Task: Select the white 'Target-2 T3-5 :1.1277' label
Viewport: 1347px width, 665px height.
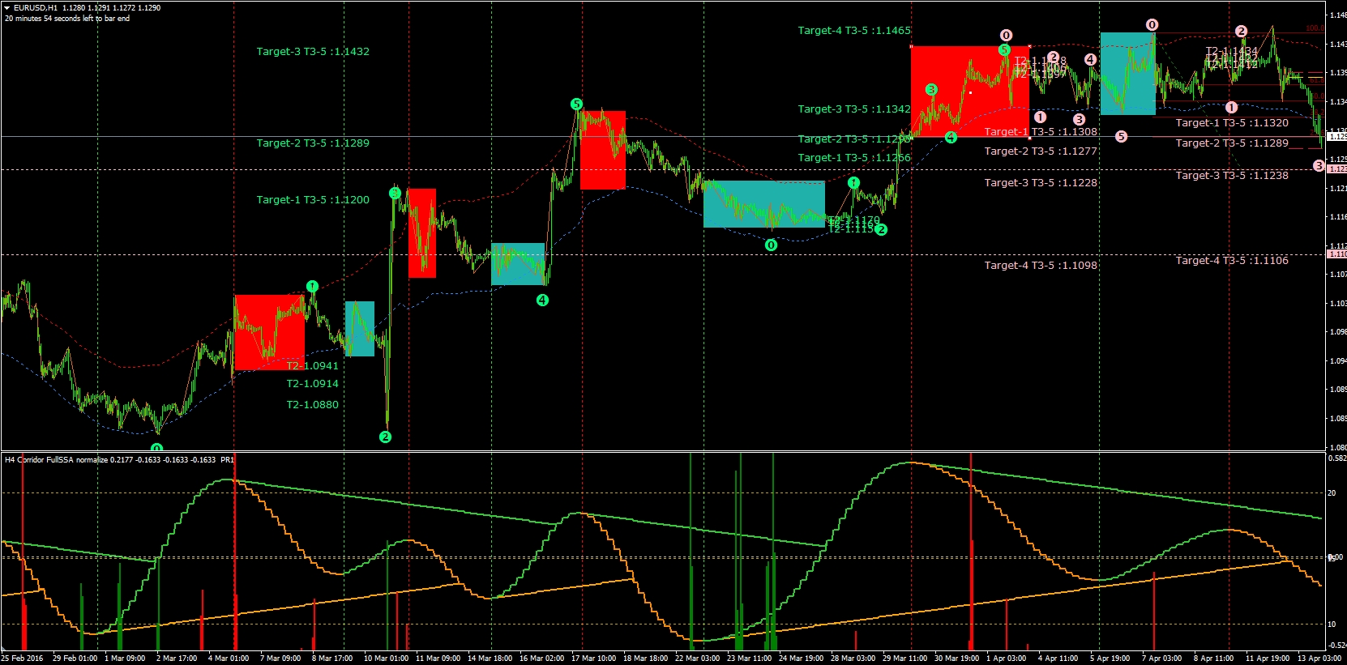Action: (1041, 151)
